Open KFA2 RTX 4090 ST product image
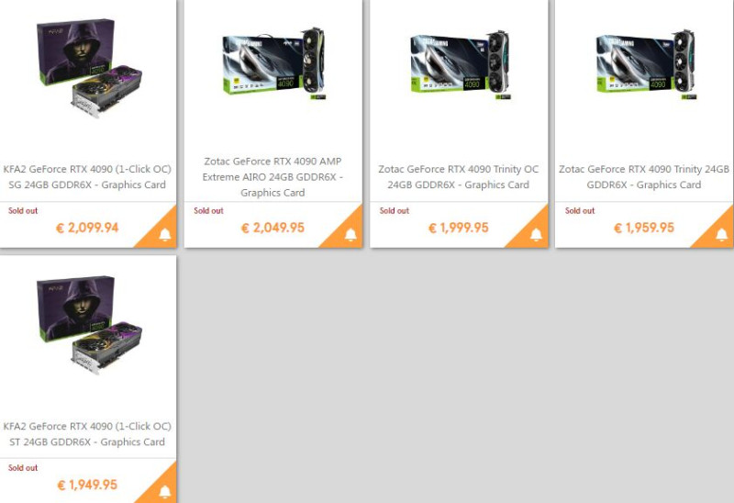734x503 pixels. coord(89,325)
